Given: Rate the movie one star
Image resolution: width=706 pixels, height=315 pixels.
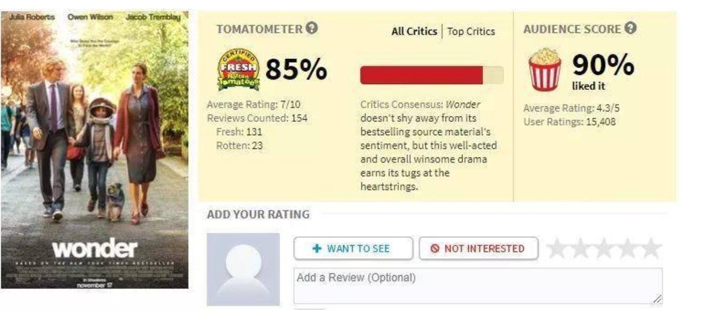Looking at the screenshot, I should coord(558,248).
